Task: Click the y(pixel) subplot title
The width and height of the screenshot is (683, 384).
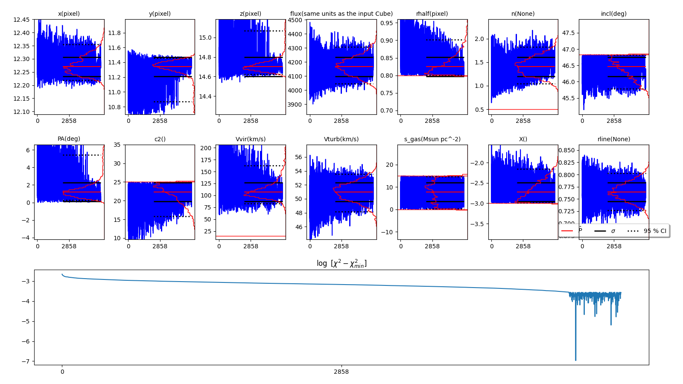Action: 160,14
